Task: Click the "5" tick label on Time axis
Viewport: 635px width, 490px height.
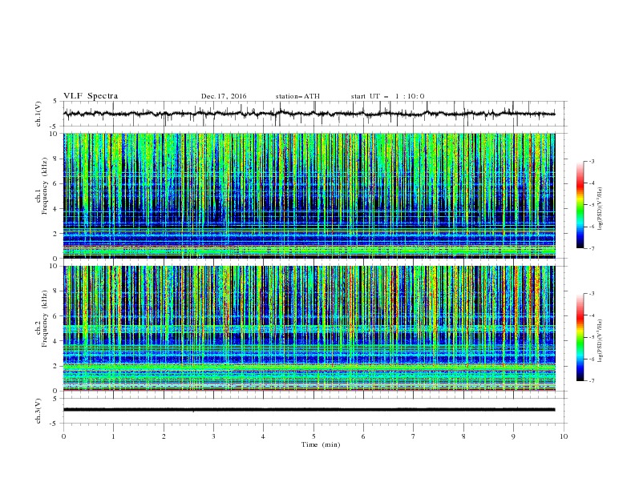Action: [x=313, y=436]
